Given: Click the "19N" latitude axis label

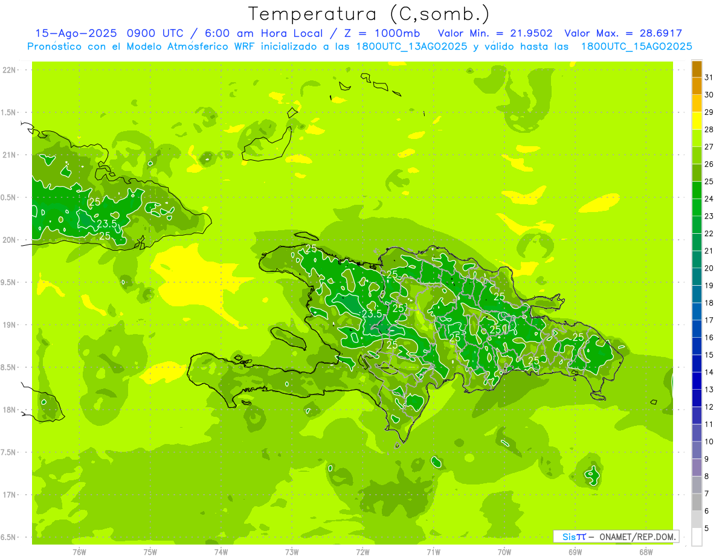Looking at the screenshot, I should (10, 325).
